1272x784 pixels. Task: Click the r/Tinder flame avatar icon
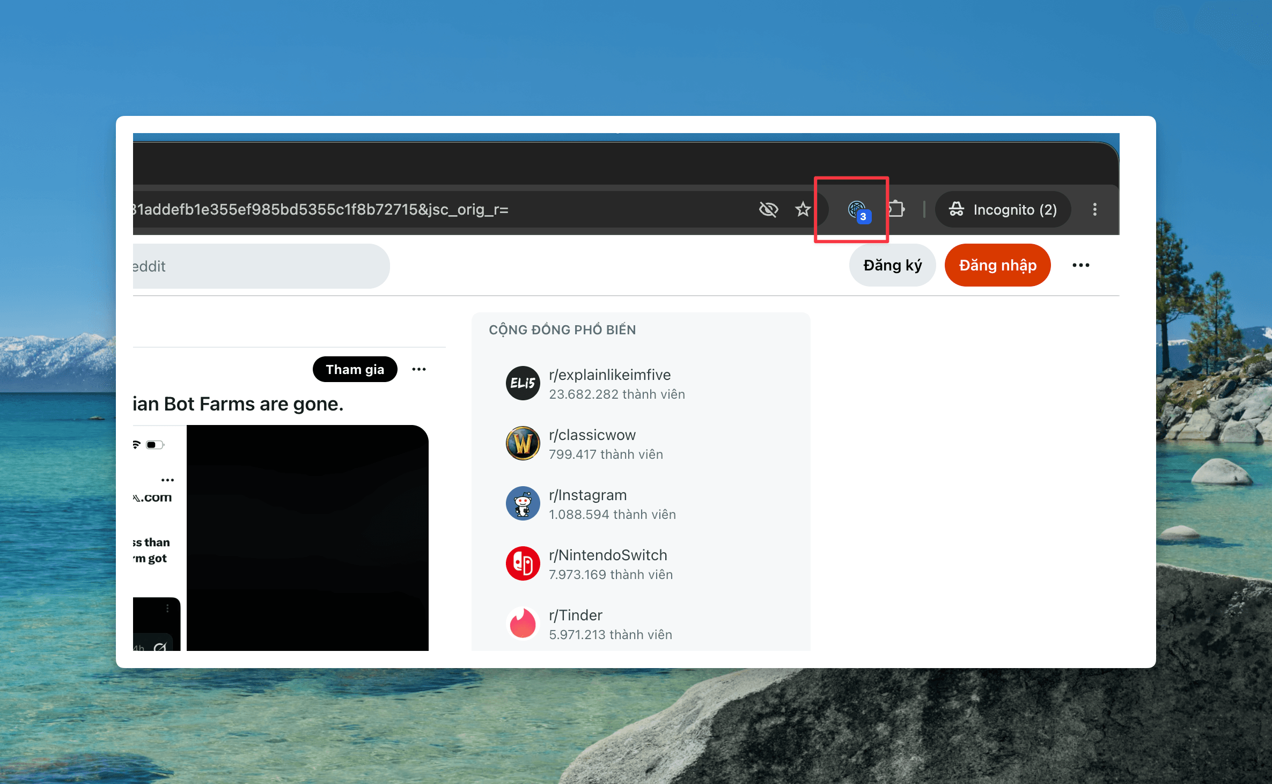[x=523, y=624]
